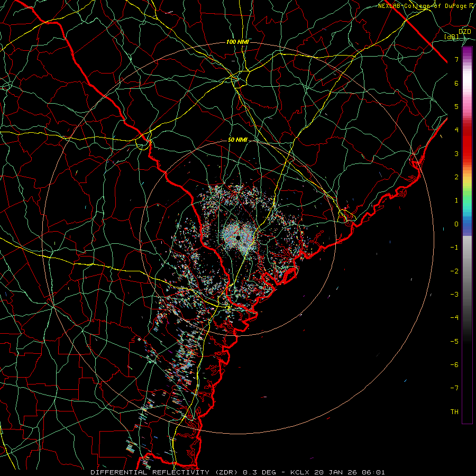Click the 6 value on the scale
This screenshot has width=476, height=476.
coord(456,83)
